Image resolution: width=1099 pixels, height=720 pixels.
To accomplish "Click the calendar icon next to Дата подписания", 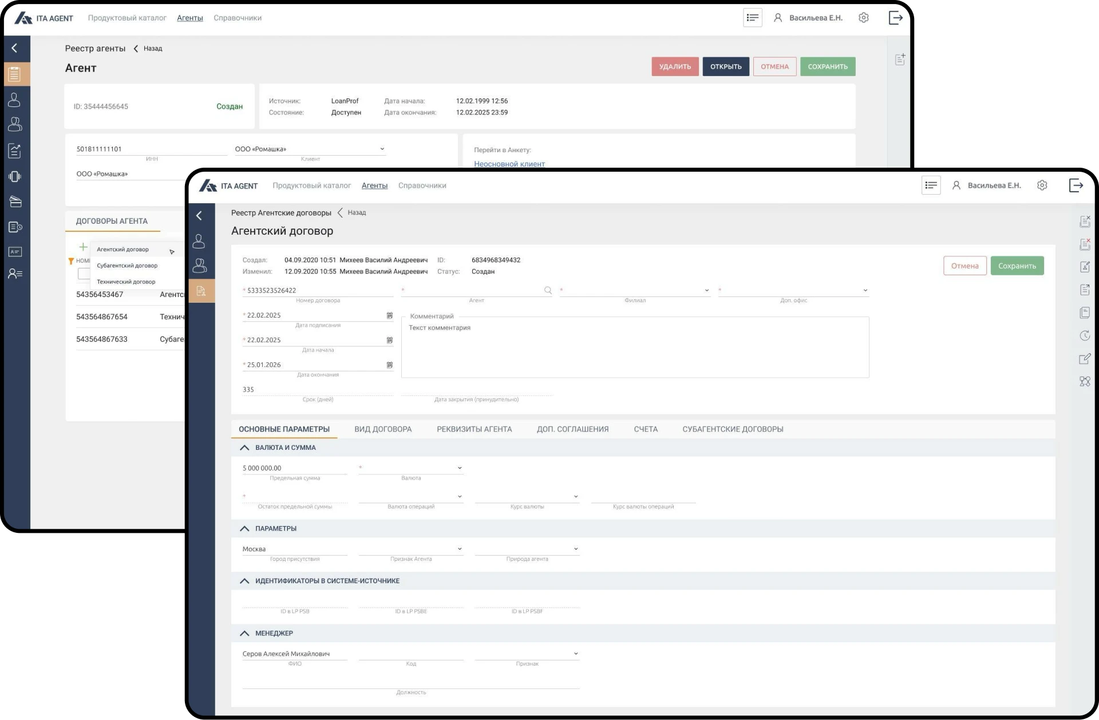I will (x=389, y=315).
